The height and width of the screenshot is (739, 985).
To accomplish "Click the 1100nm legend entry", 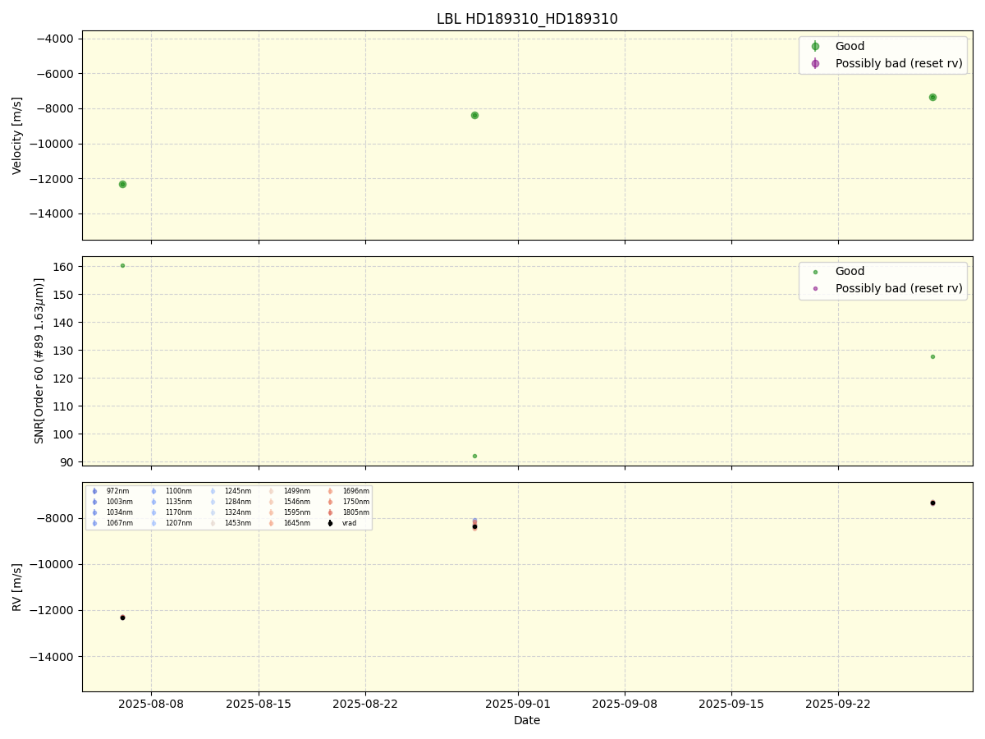I will [x=178, y=491].
